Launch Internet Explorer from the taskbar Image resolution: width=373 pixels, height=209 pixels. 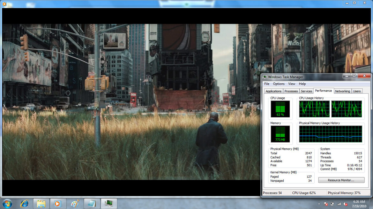click(24, 204)
